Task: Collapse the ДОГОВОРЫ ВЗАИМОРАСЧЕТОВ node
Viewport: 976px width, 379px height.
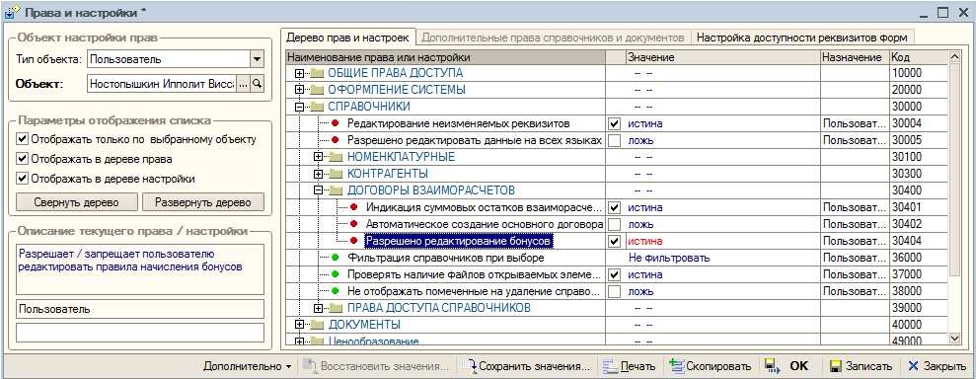Action: [x=319, y=191]
